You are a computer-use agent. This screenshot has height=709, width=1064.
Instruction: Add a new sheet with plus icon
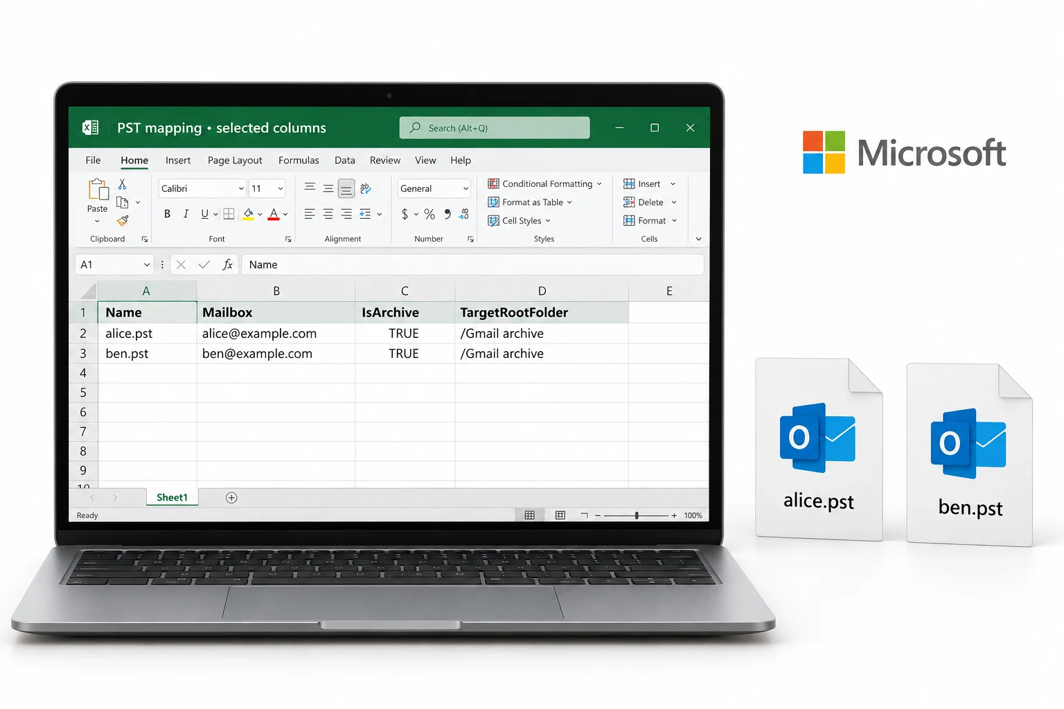[x=231, y=498]
